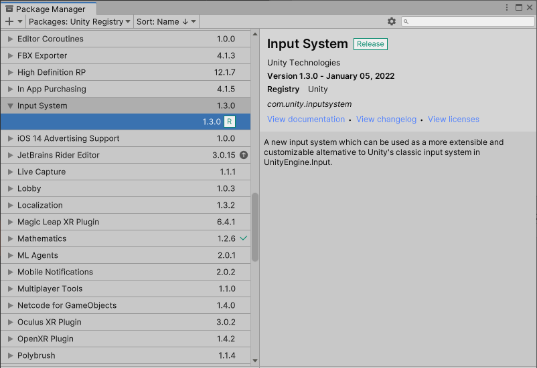Expand the Editor Coroutines package
Viewport: 537px width, 368px height.
(x=10, y=39)
